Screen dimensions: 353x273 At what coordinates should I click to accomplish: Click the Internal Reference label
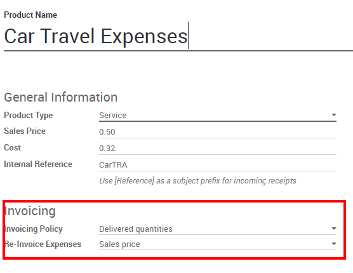coord(38,164)
